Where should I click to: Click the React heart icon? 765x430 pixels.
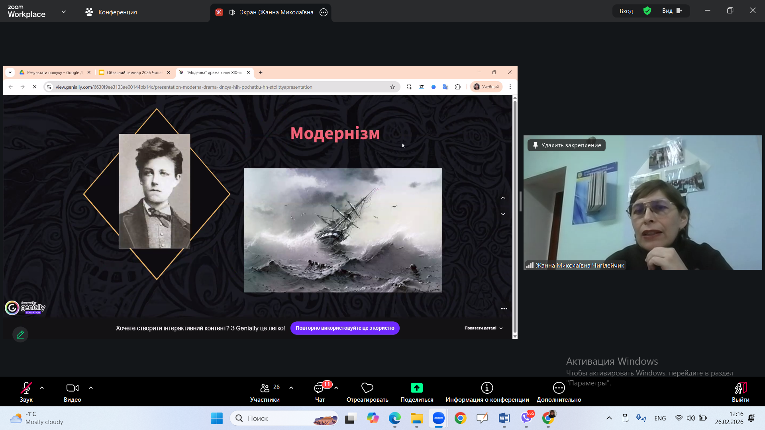(367, 388)
